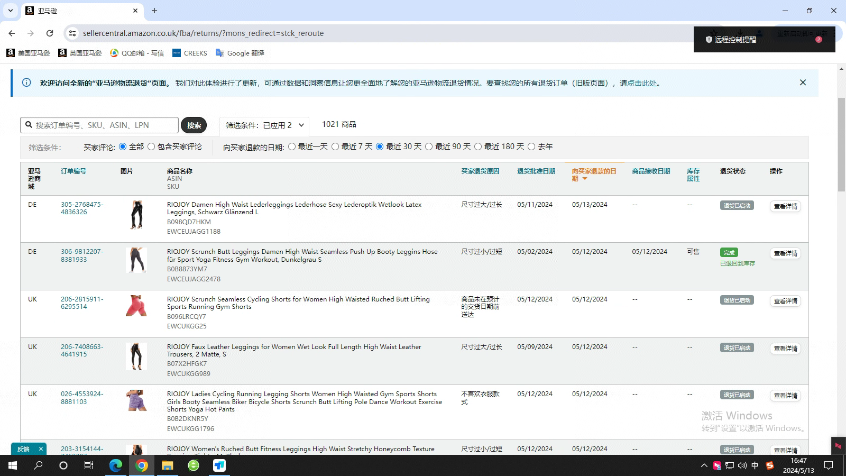Select 去年 radio option

point(531,147)
